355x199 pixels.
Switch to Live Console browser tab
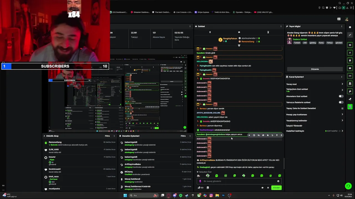[182, 12]
